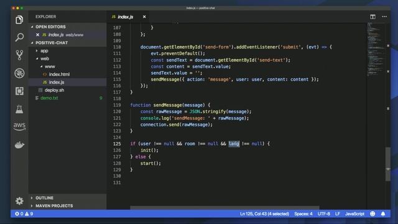Click the code minimap preview
The image size is (398, 224).
click(x=376, y=50)
